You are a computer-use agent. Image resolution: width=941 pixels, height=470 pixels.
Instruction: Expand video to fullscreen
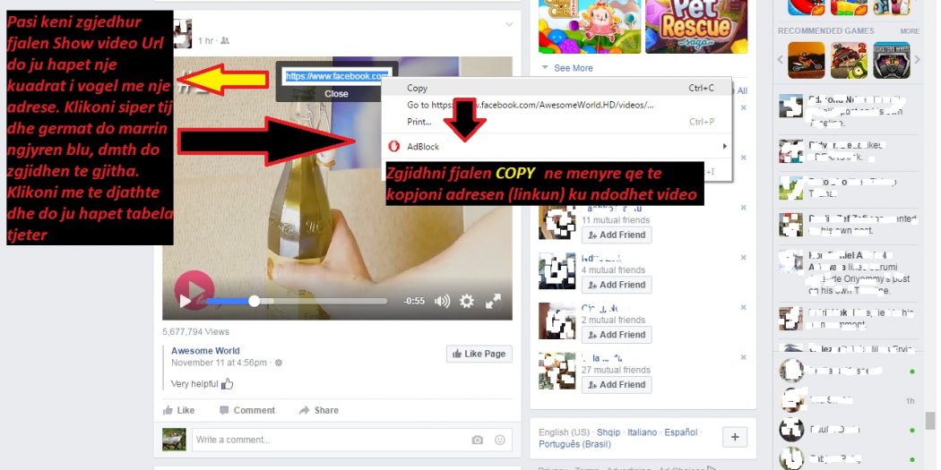pos(493,301)
